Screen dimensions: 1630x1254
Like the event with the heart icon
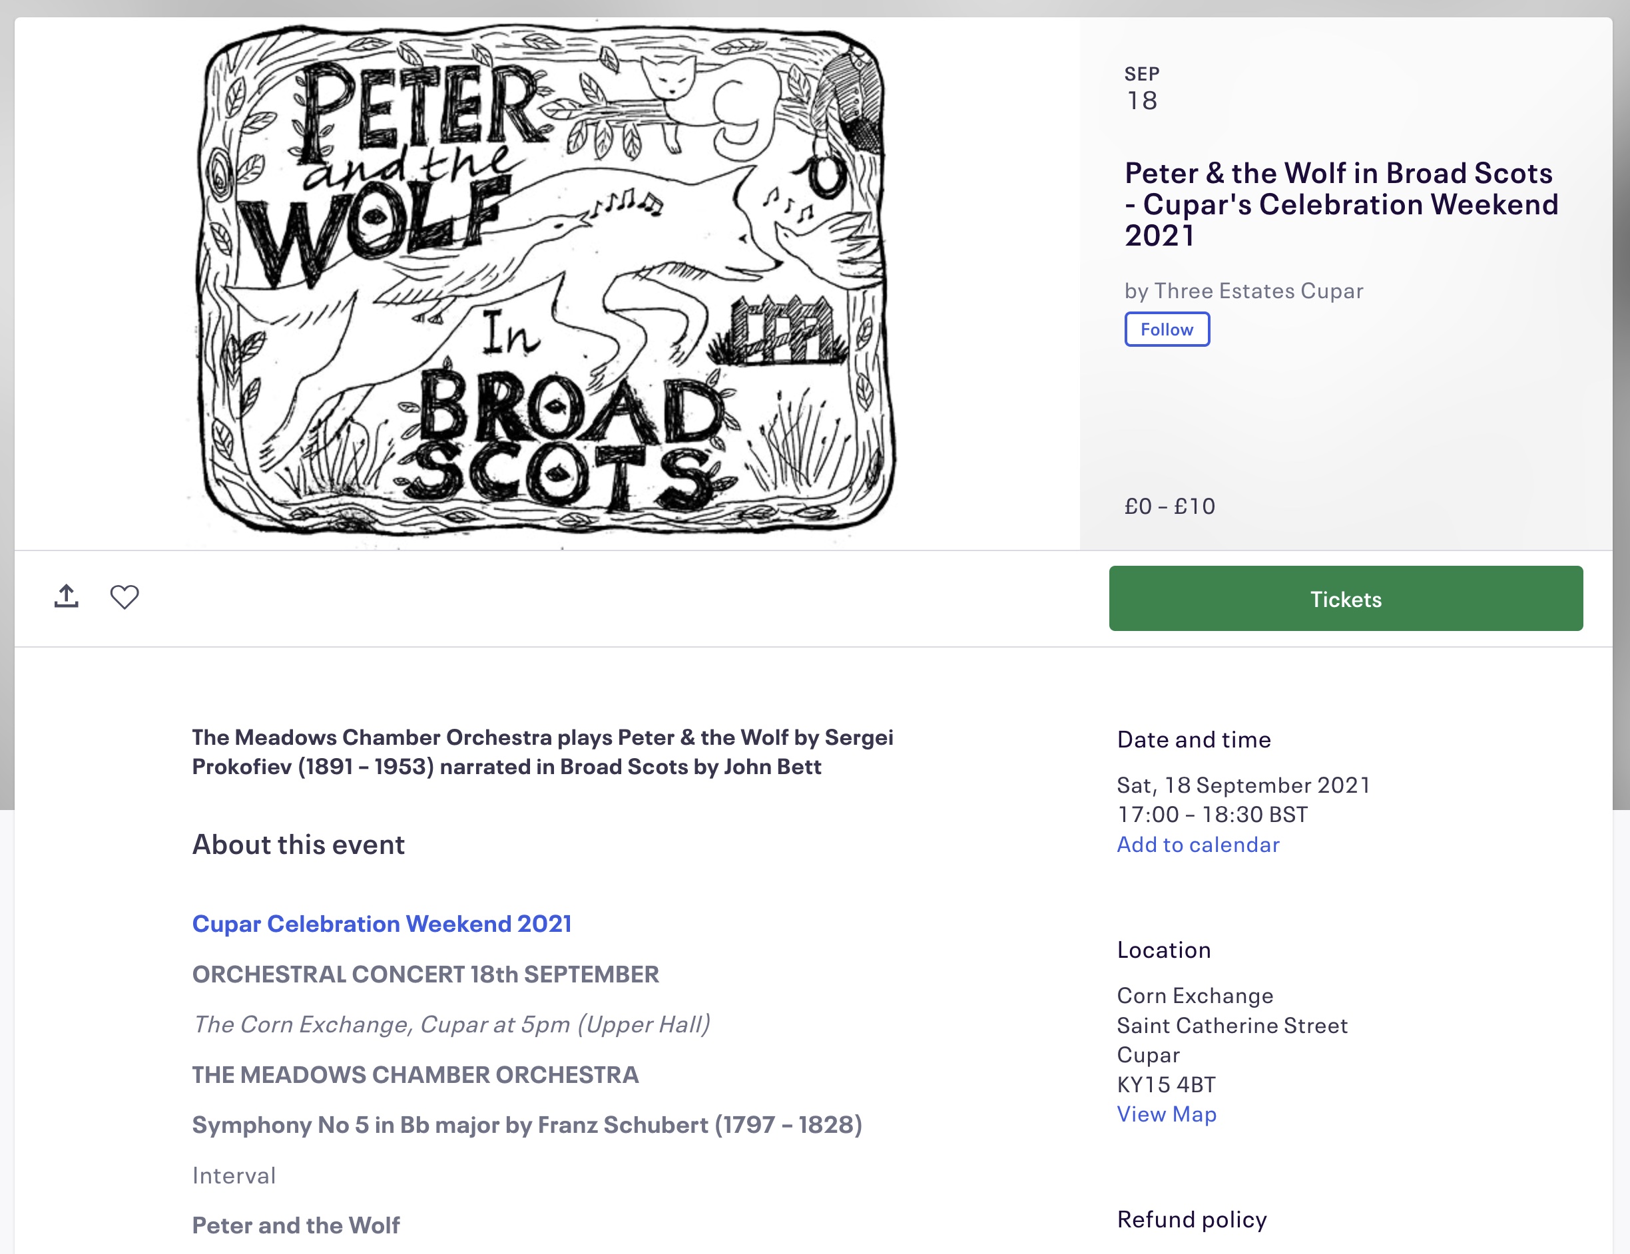pos(125,597)
